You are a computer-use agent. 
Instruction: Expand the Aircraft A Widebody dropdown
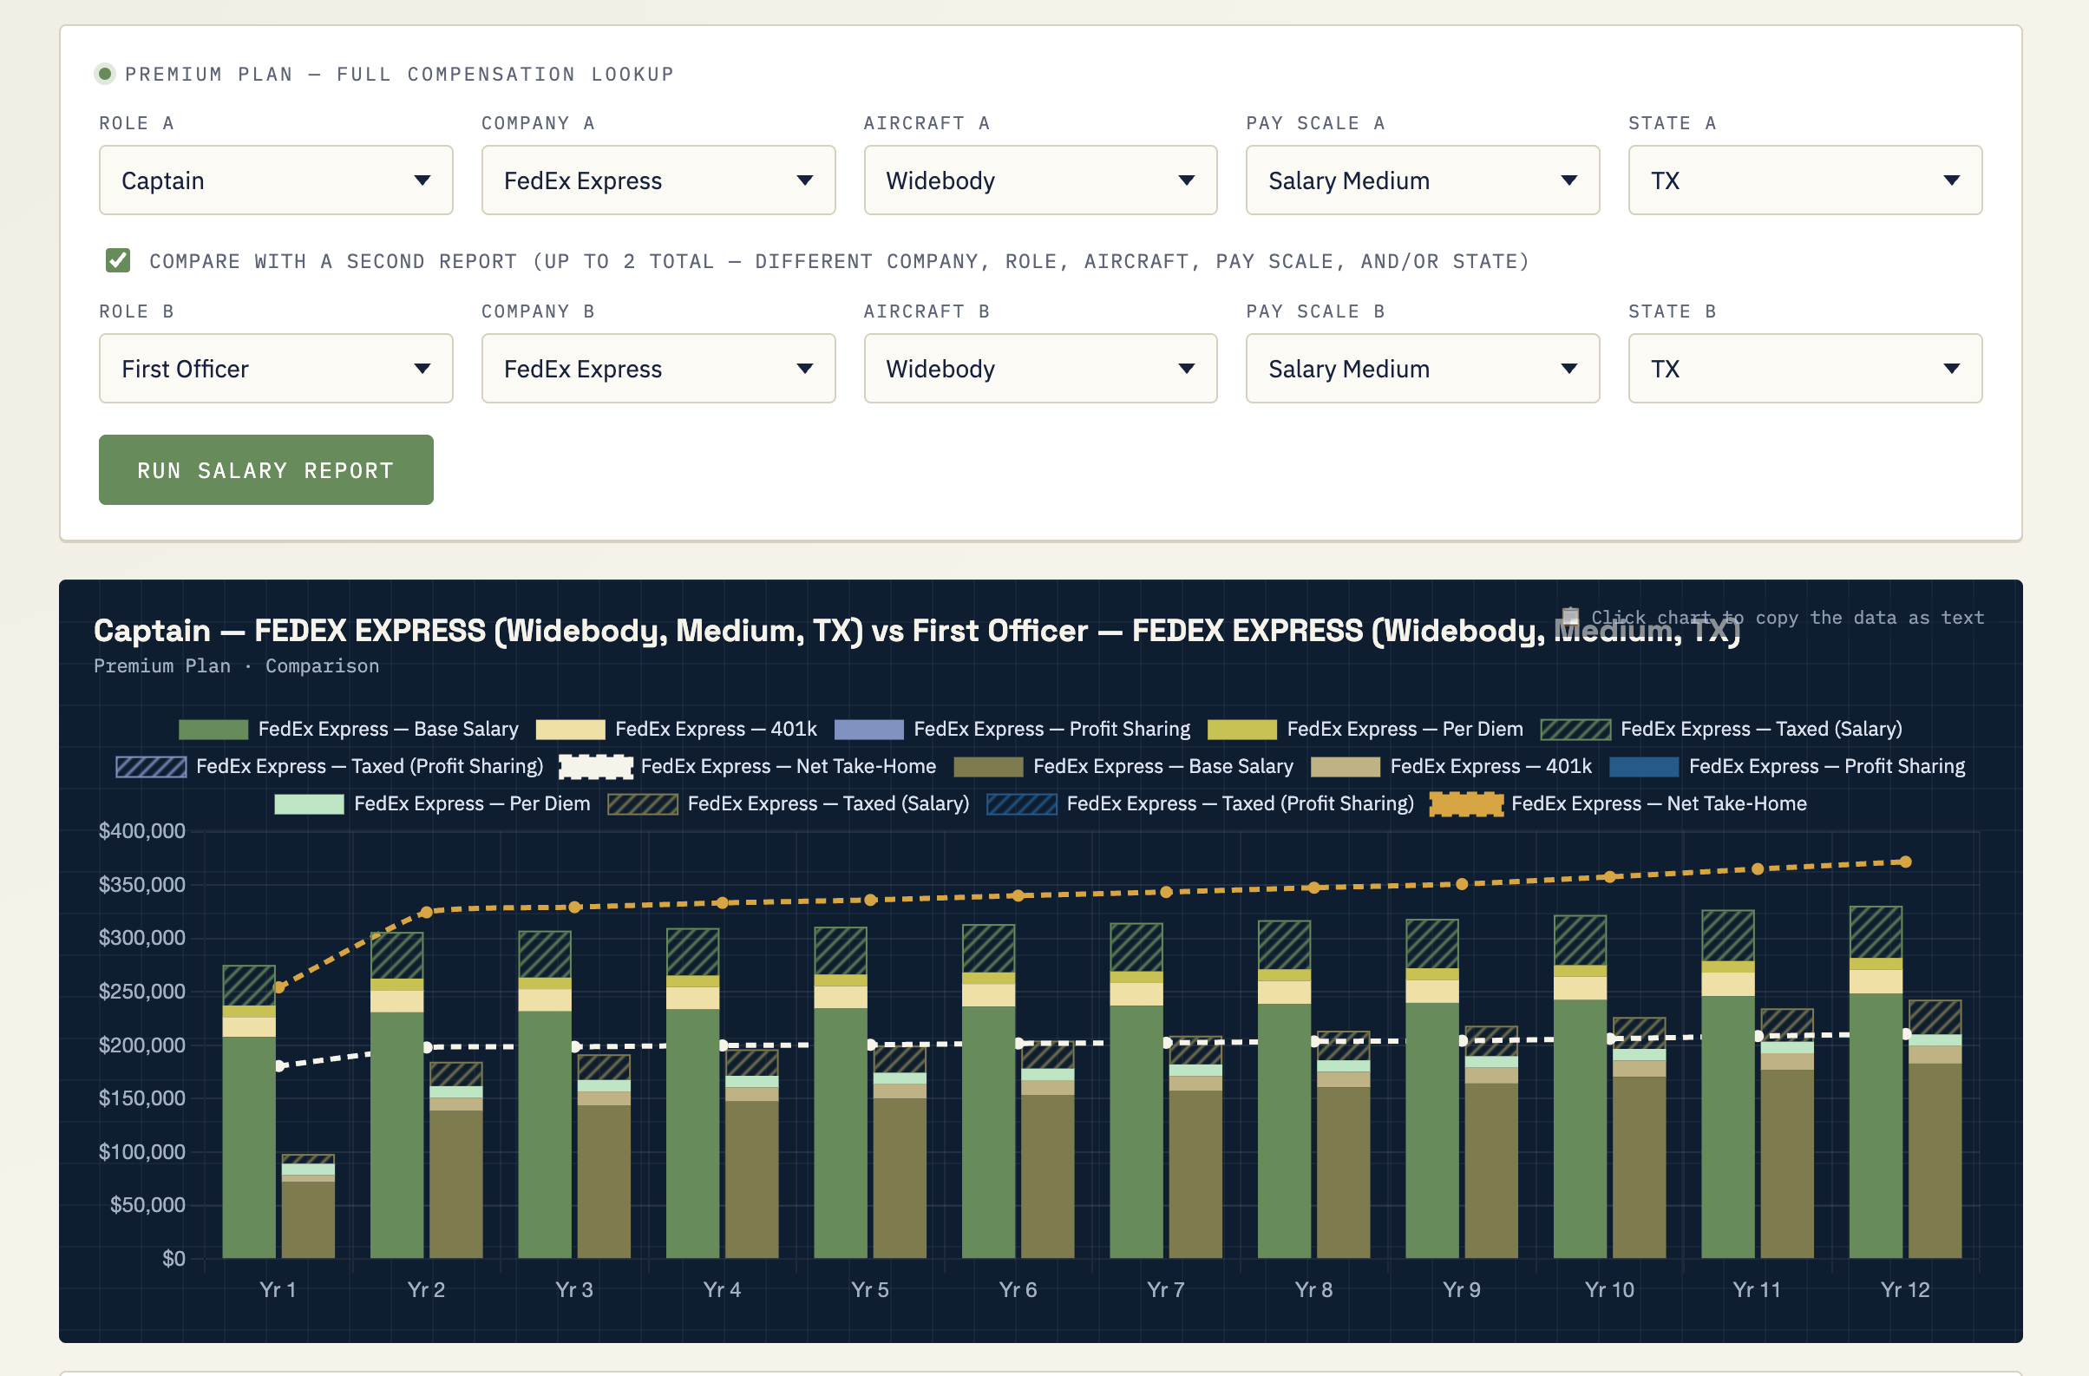click(x=1040, y=180)
